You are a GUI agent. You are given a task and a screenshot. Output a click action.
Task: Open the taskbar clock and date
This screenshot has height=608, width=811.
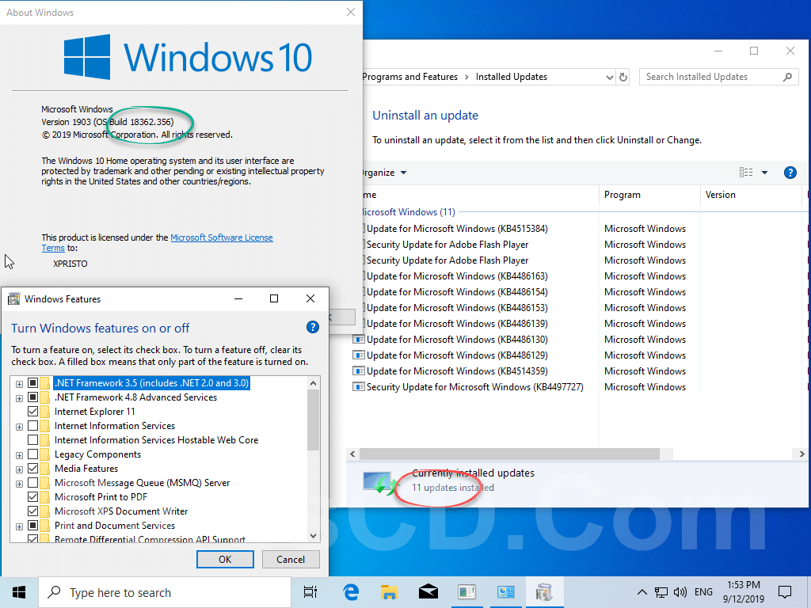coord(743,592)
